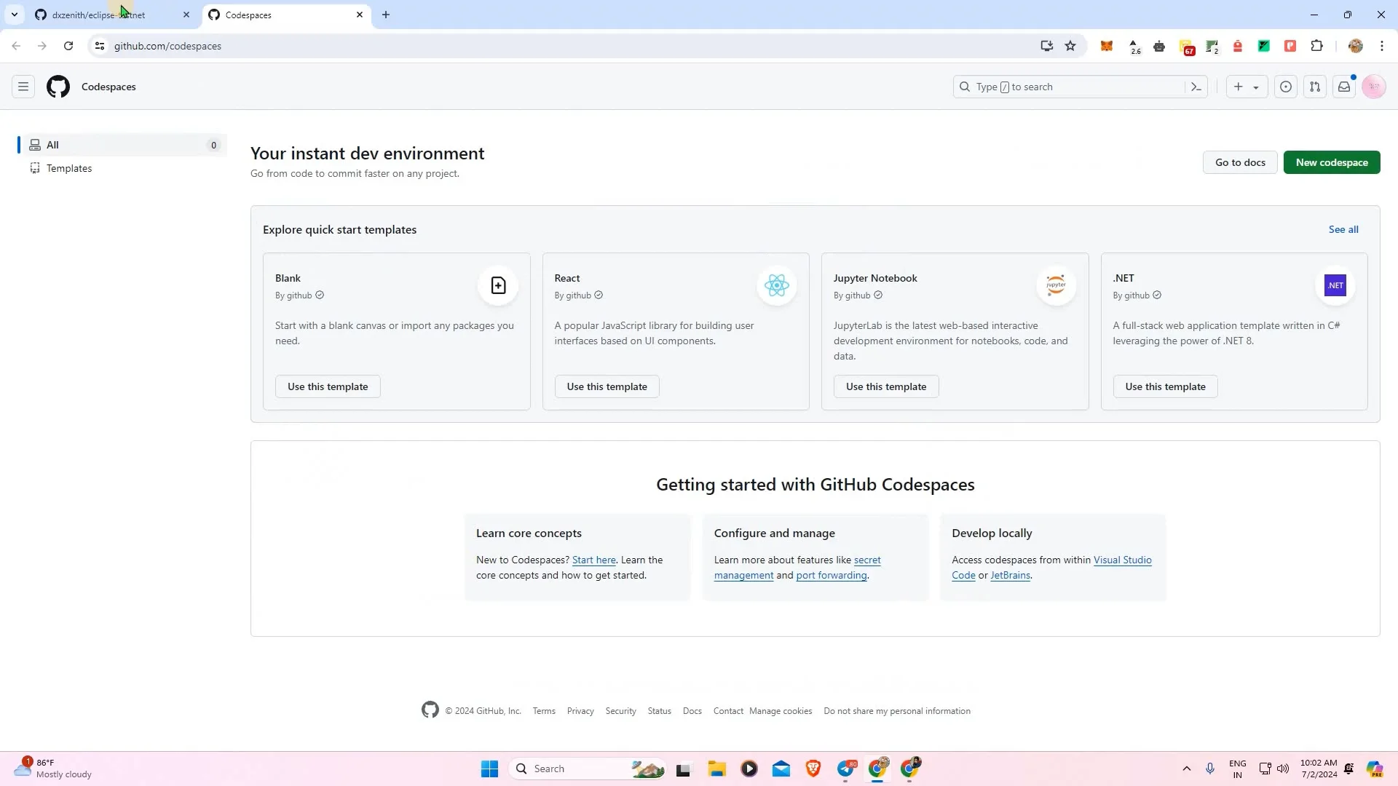Open the user profile avatar menu
The width and height of the screenshot is (1398, 786).
pos(1374,87)
